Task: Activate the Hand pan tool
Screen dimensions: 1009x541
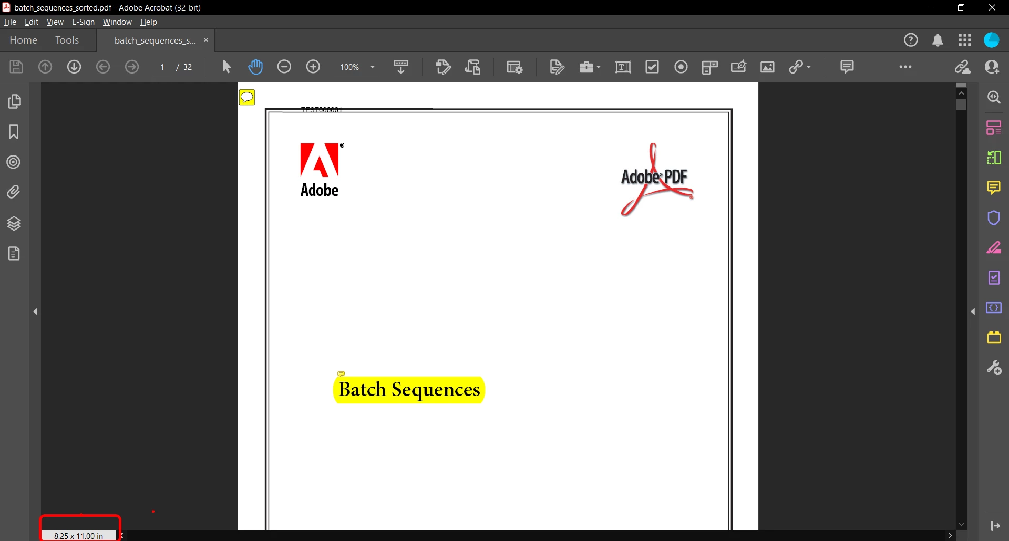Action: [255, 67]
